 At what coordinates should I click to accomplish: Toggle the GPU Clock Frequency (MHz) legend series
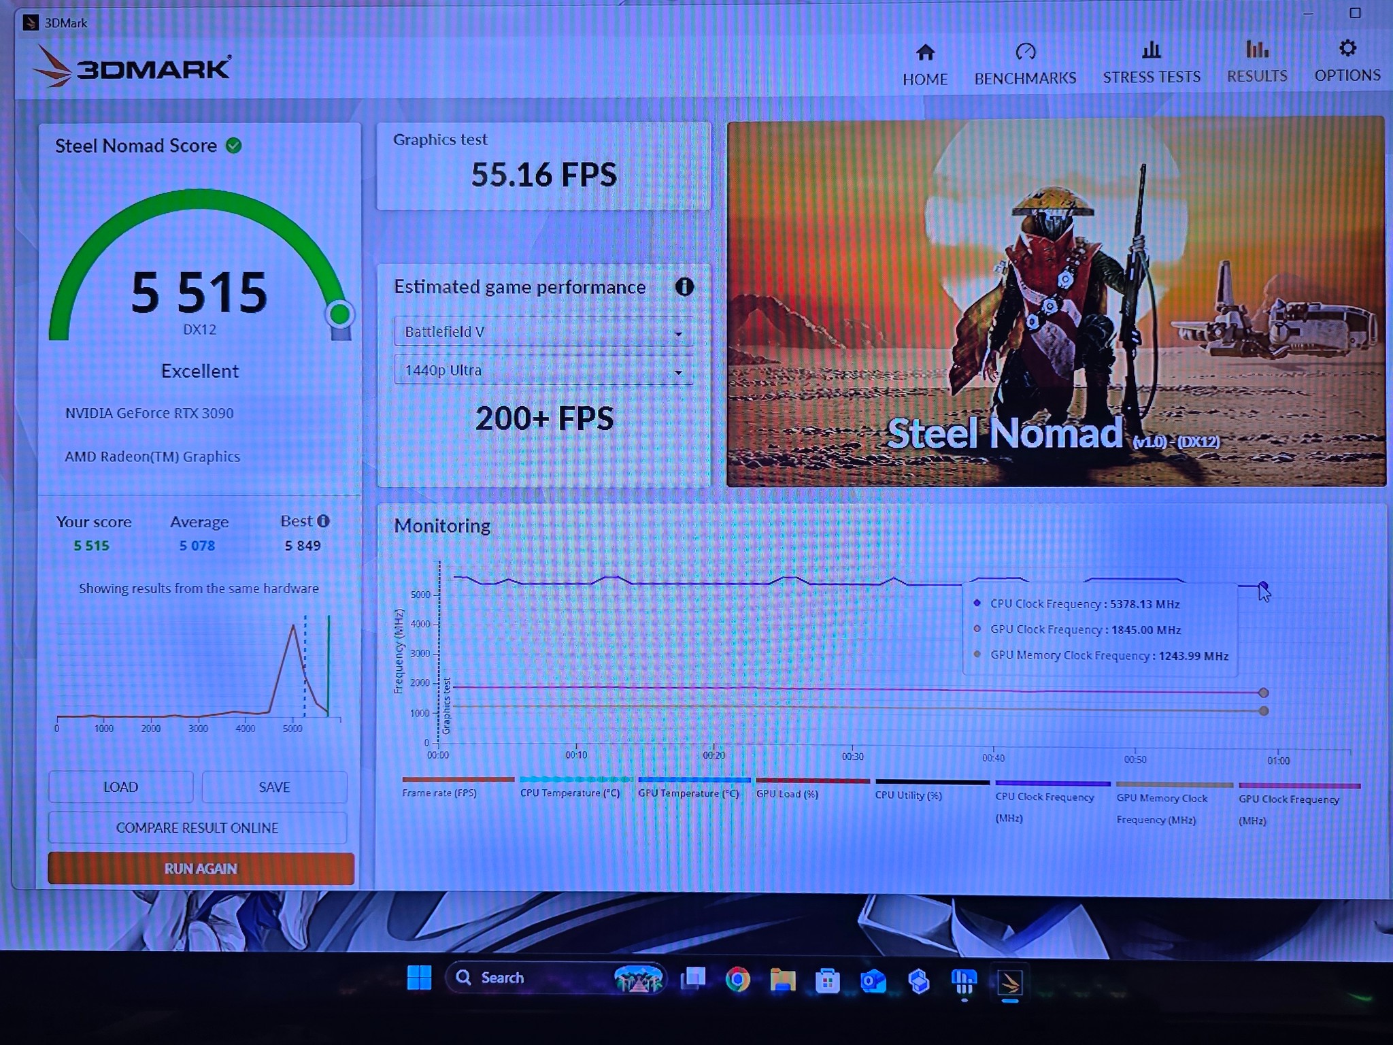[1299, 806]
